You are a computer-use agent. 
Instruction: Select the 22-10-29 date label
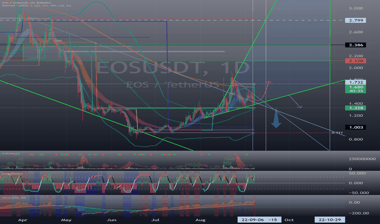329,220
